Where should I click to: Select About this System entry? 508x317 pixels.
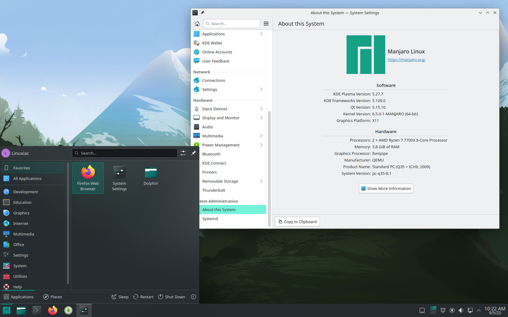tap(233, 210)
